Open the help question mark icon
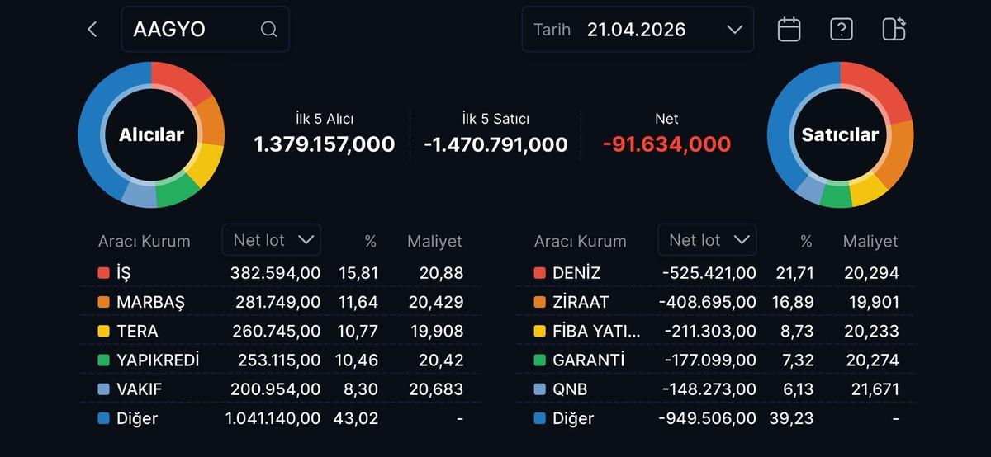Viewport: 991px width, 457px height. 841,30
